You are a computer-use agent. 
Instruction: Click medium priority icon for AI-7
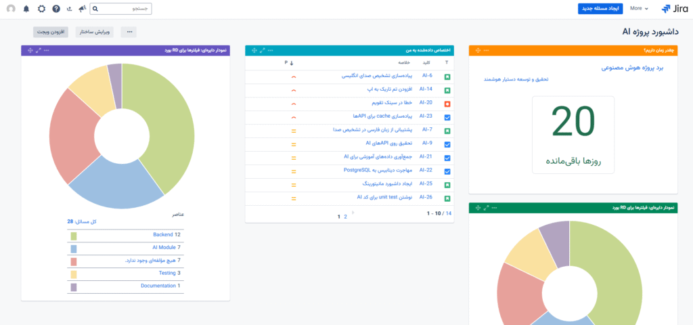tap(294, 131)
